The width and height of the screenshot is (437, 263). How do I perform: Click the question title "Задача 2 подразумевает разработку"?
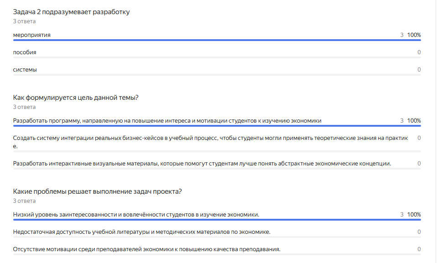71,12
